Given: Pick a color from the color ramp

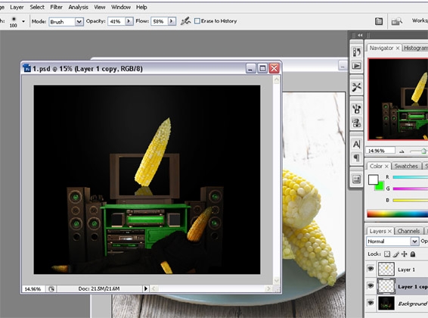Looking at the screenshot, I should coord(398,214).
